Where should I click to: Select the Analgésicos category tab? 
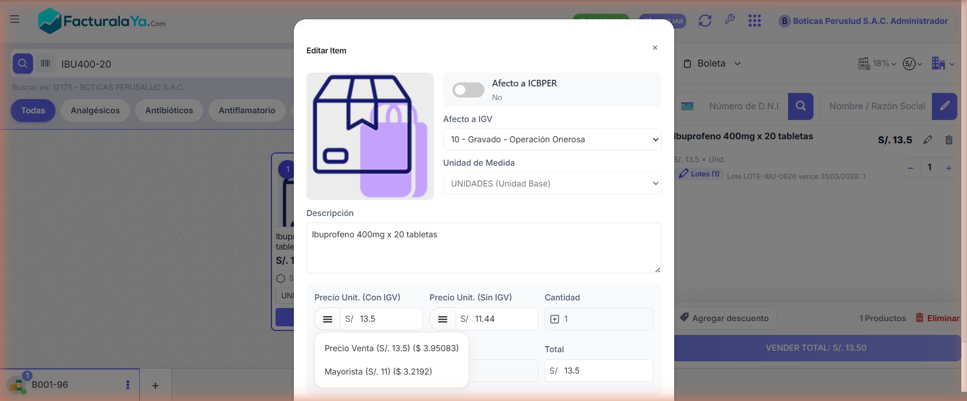(95, 110)
